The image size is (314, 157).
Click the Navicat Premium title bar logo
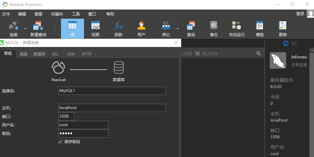click(5, 4)
